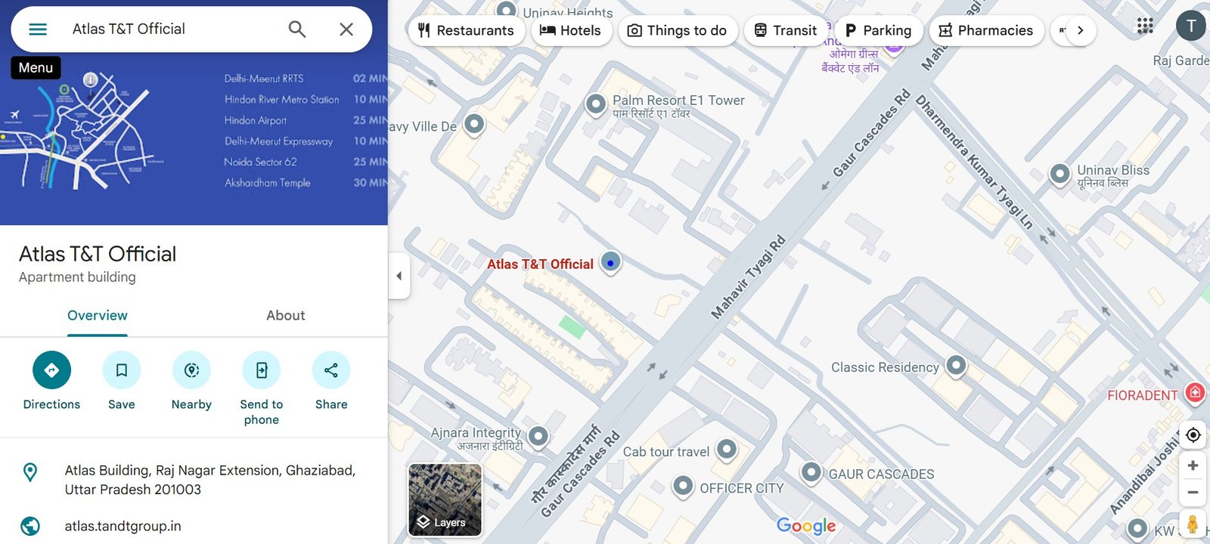1210x544 pixels.
Task: Save Atlas T&T Official place
Action: tap(122, 370)
